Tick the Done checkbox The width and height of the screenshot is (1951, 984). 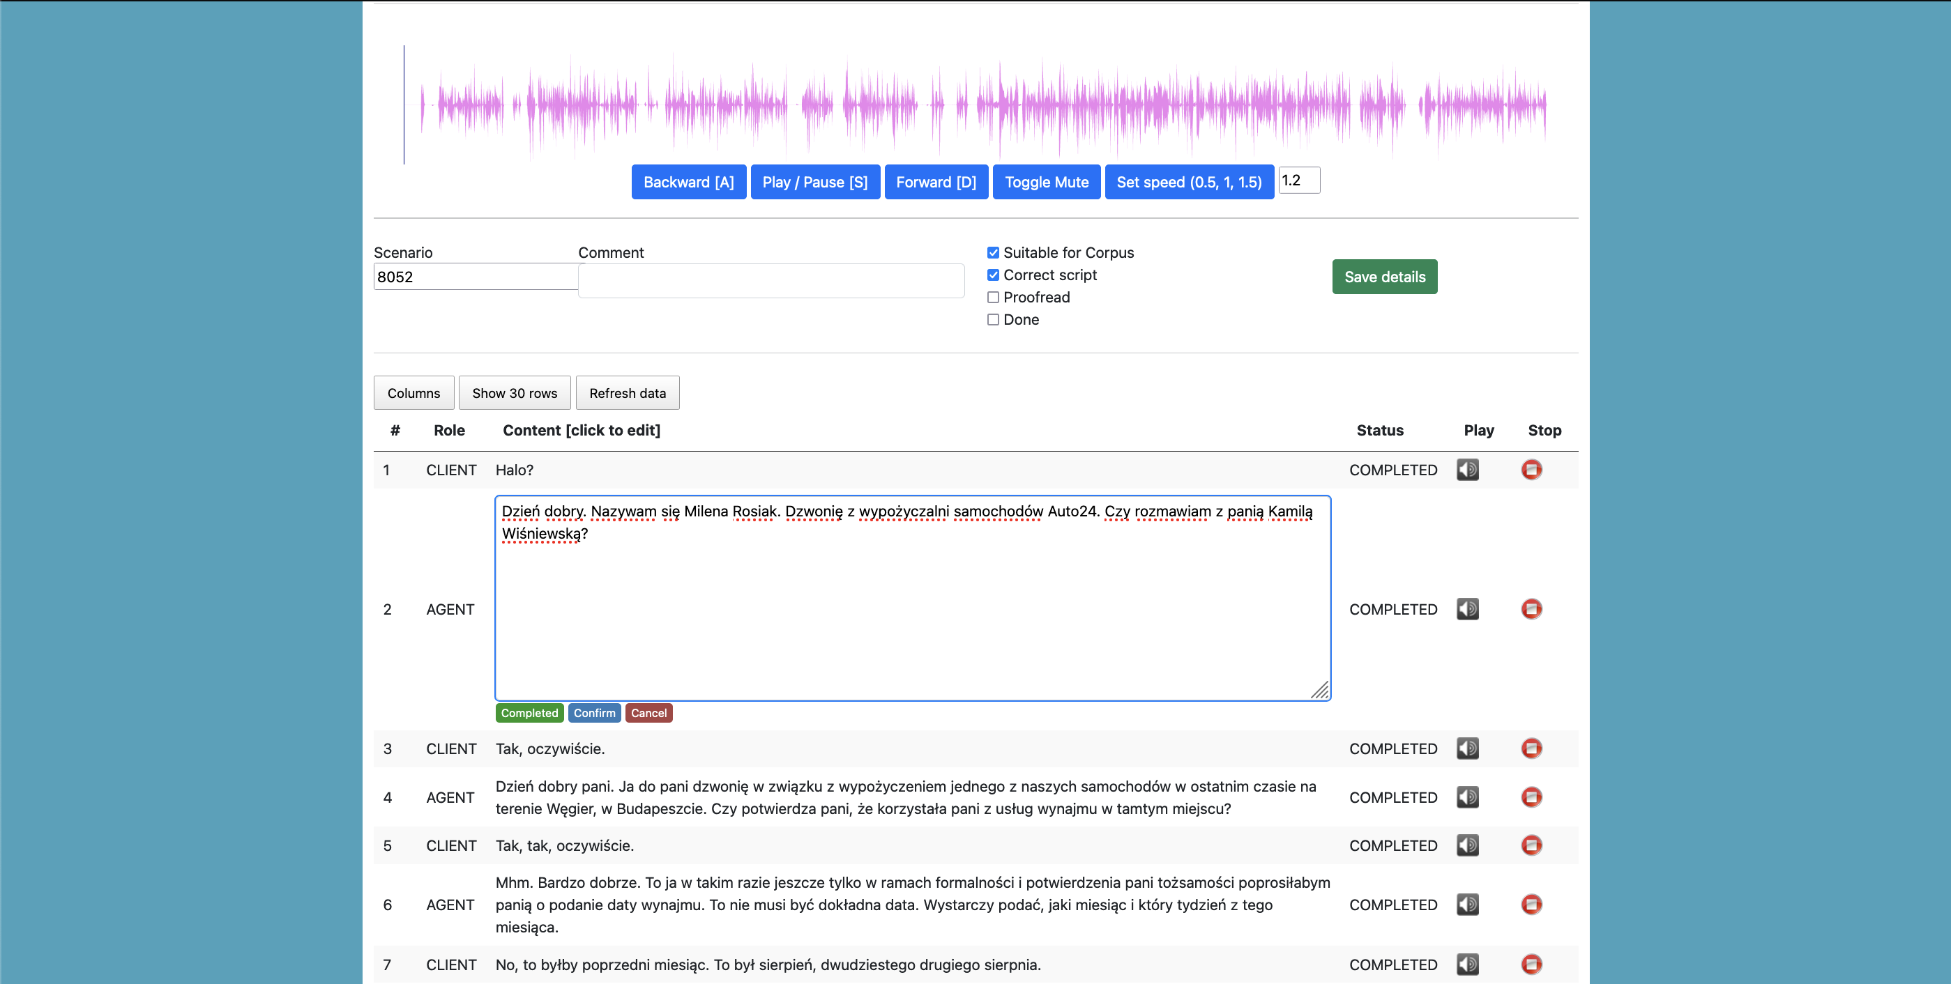(993, 319)
